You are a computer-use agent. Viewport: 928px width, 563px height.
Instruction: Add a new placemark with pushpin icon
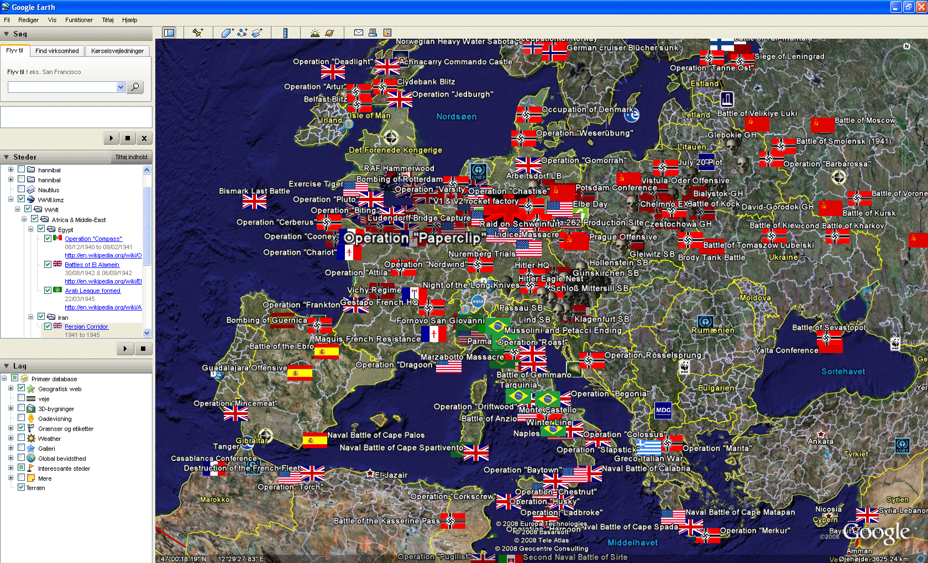point(197,33)
